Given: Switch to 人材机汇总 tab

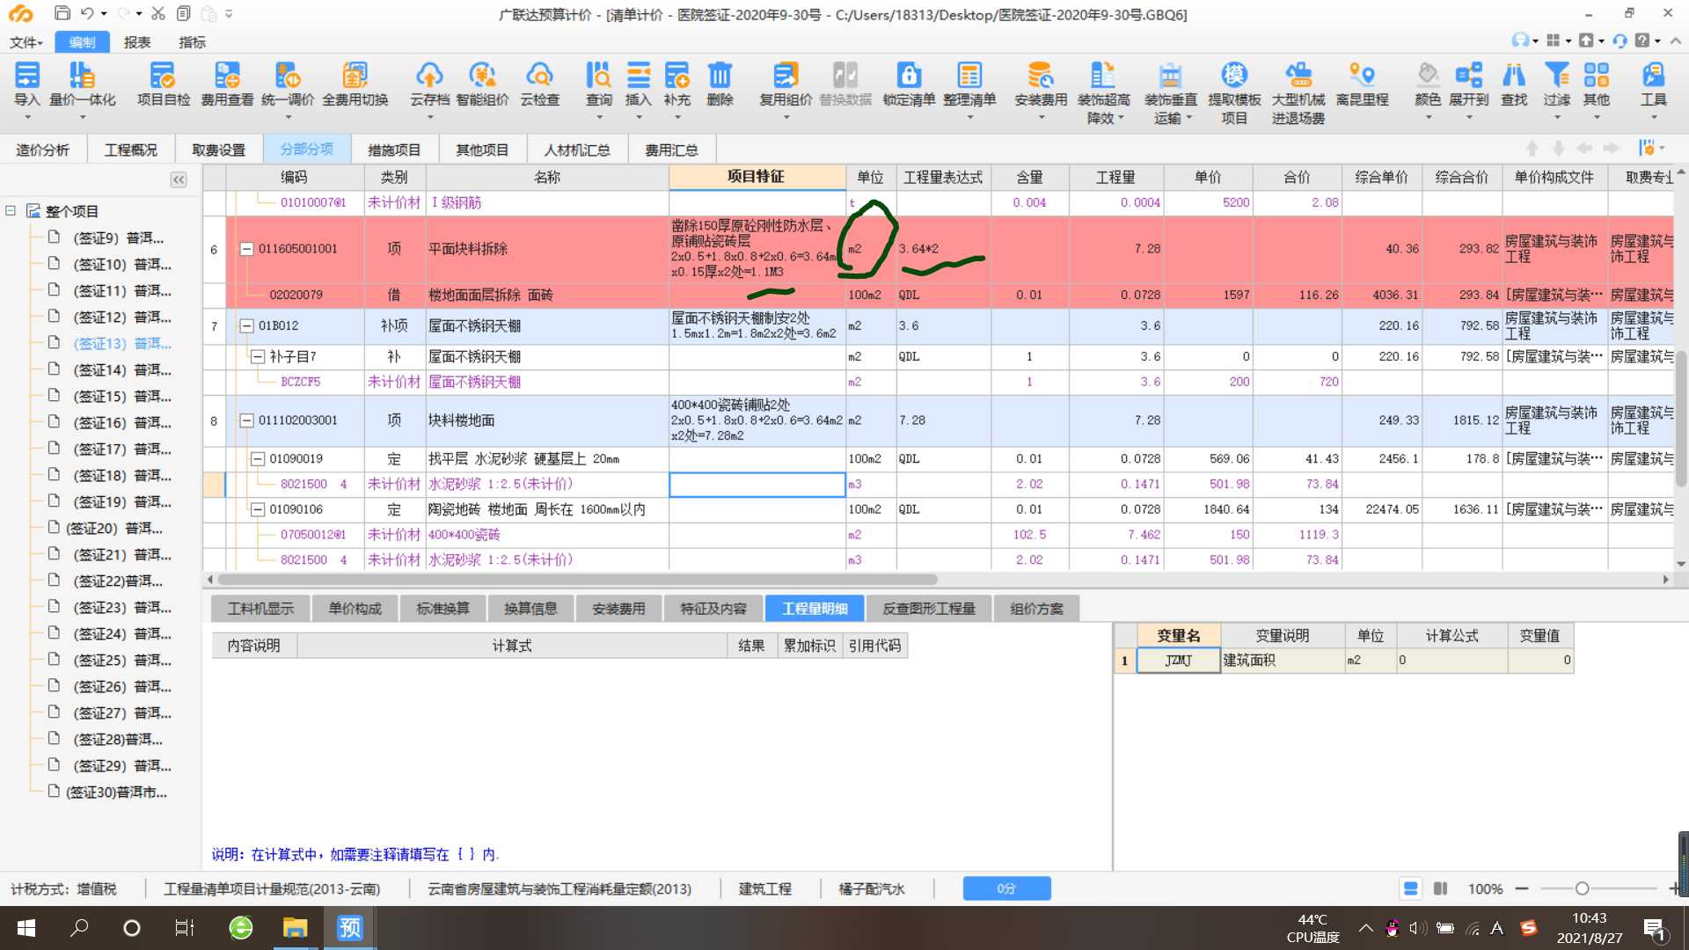Looking at the screenshot, I should pyautogui.click(x=577, y=150).
